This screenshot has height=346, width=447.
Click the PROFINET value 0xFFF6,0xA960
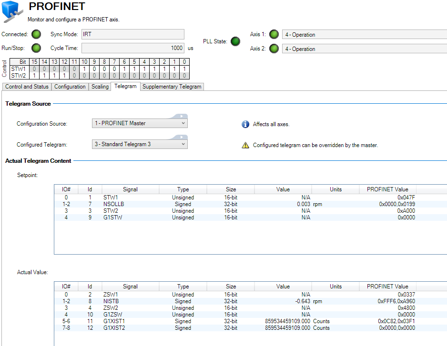(x=396, y=301)
